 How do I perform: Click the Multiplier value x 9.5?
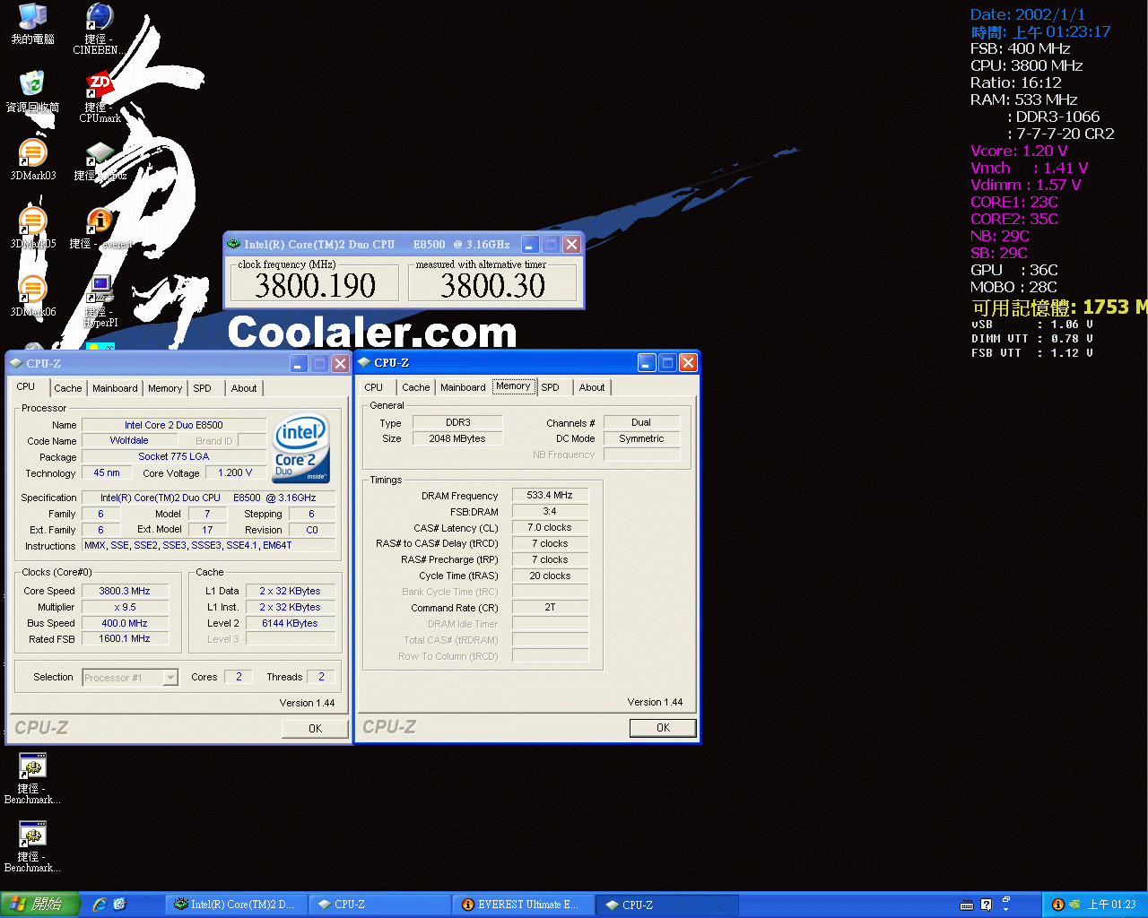click(x=125, y=607)
